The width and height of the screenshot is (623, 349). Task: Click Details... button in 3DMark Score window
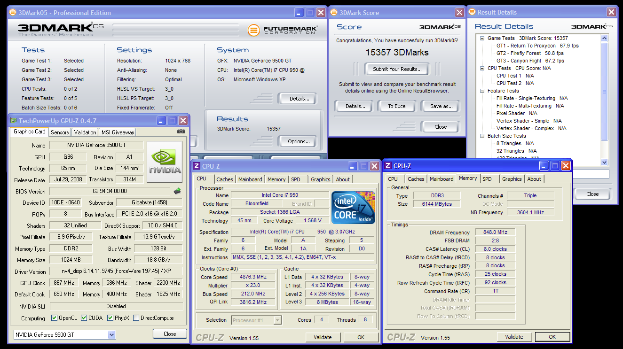[355, 106]
